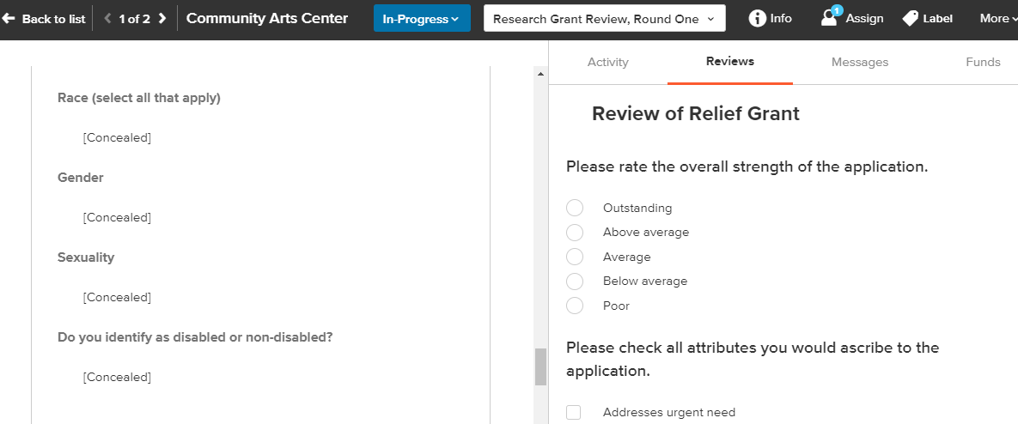This screenshot has height=424, width=1018.
Task: Click the Race (select all that apply) label
Action: [139, 99]
